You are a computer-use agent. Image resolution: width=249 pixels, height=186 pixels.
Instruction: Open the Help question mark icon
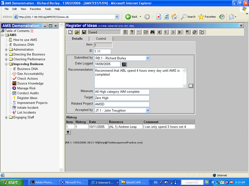[x=132, y=32]
